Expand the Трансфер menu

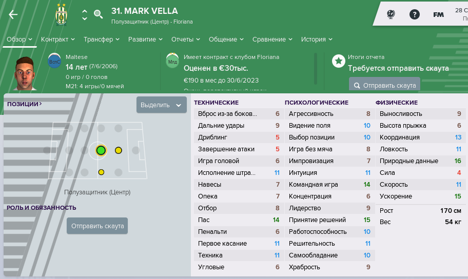102,39
